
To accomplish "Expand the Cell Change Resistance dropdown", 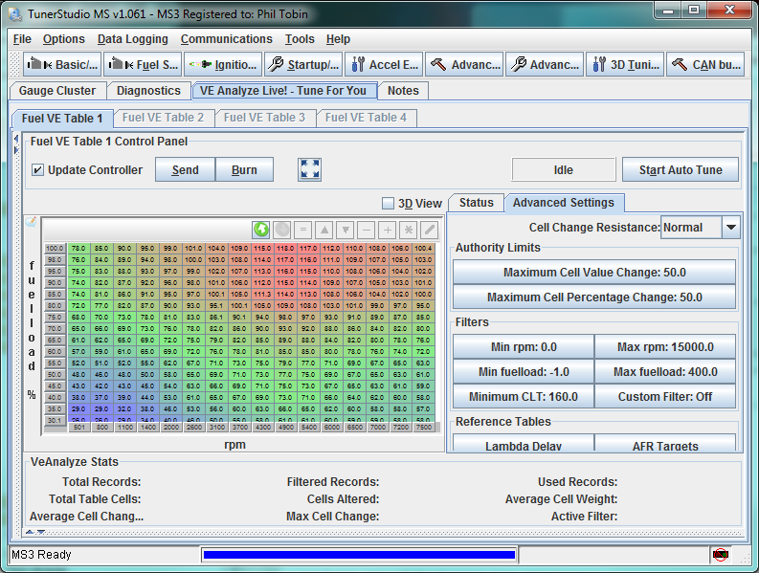I will 730,228.
